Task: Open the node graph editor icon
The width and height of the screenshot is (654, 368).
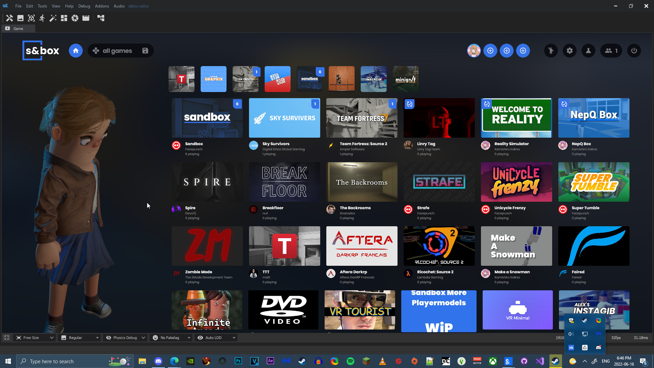Action: coord(101,18)
